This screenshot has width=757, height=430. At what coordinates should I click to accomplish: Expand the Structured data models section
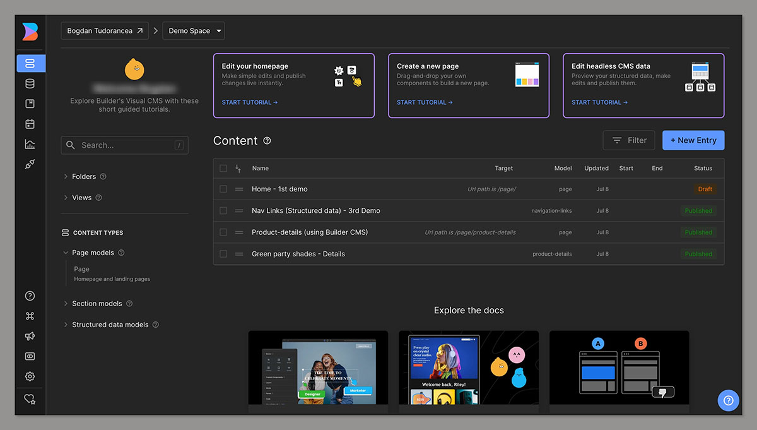110,325
